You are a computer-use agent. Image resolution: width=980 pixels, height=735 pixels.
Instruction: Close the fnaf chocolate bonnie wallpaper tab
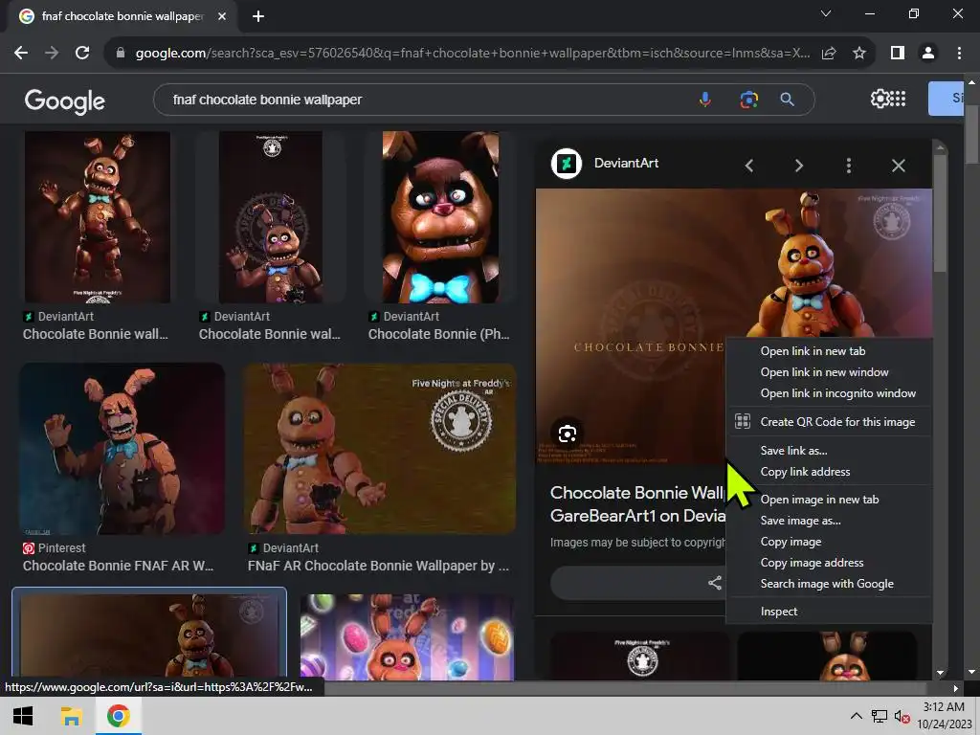pos(222,16)
